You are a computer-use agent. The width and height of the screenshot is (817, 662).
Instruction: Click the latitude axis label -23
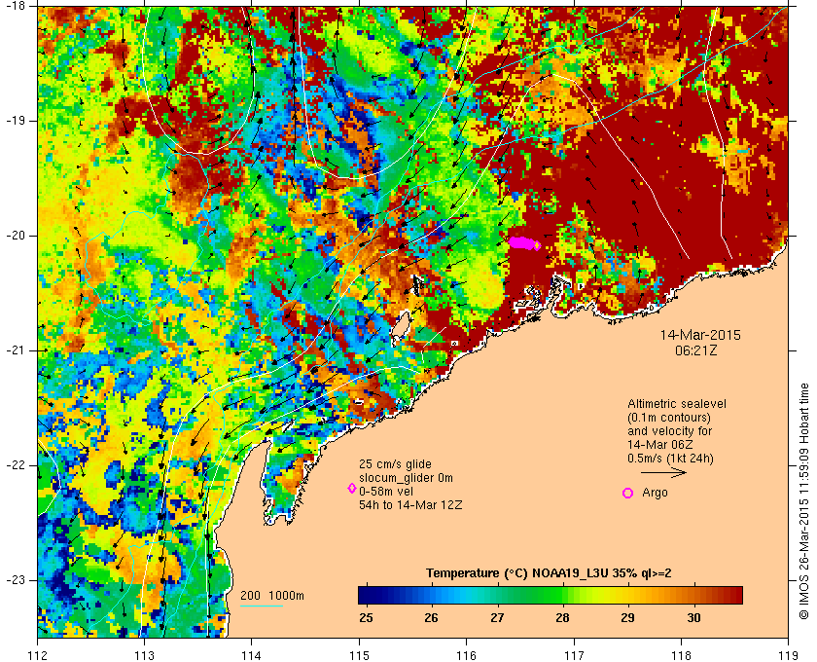pyautogui.click(x=15, y=579)
